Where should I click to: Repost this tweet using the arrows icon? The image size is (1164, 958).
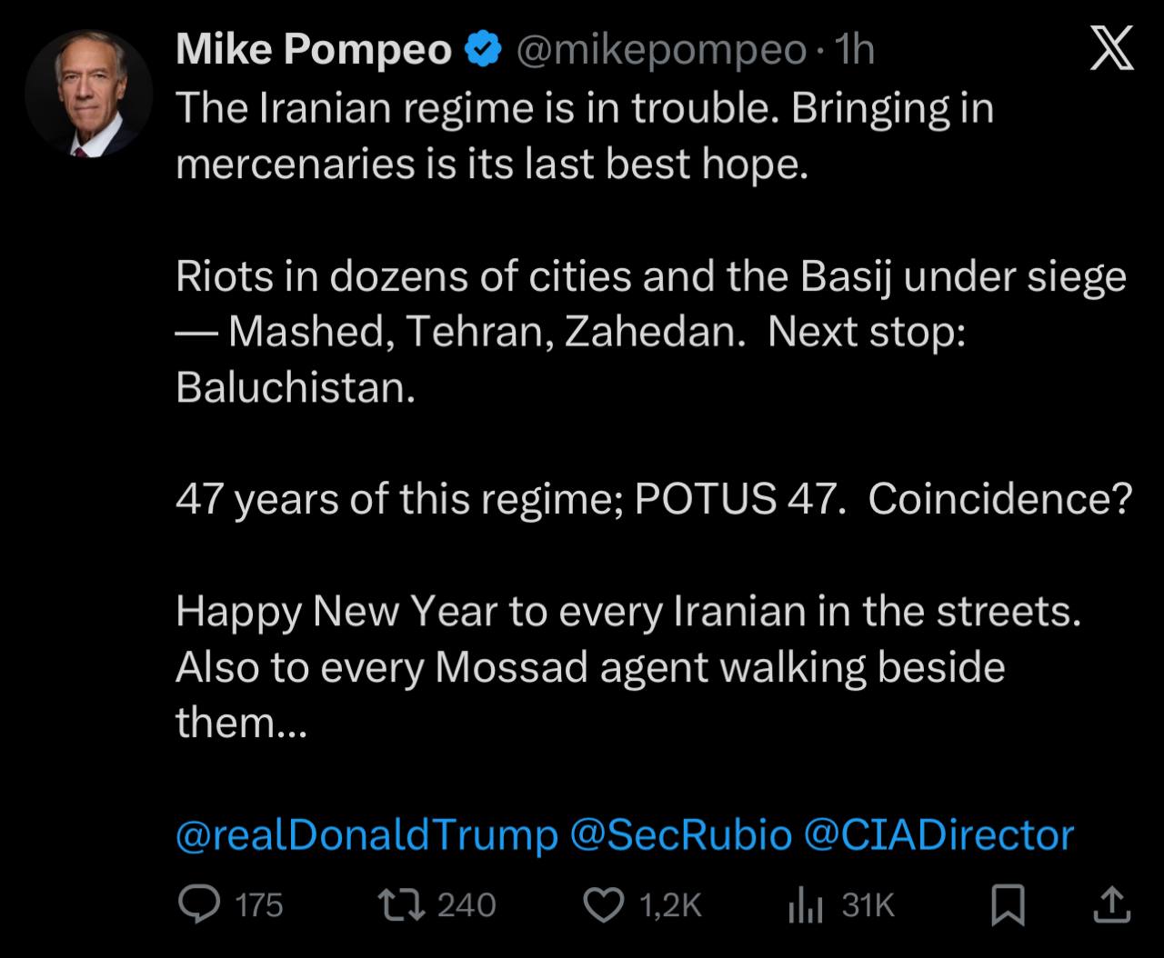point(401,903)
